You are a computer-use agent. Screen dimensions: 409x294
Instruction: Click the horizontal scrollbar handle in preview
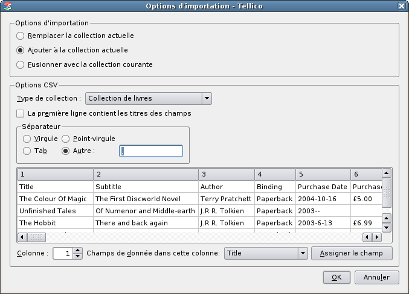(x=36, y=237)
